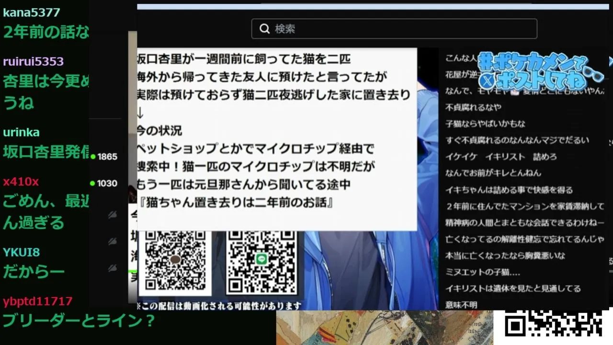Open ybptd11717's user name

(x=37, y=301)
